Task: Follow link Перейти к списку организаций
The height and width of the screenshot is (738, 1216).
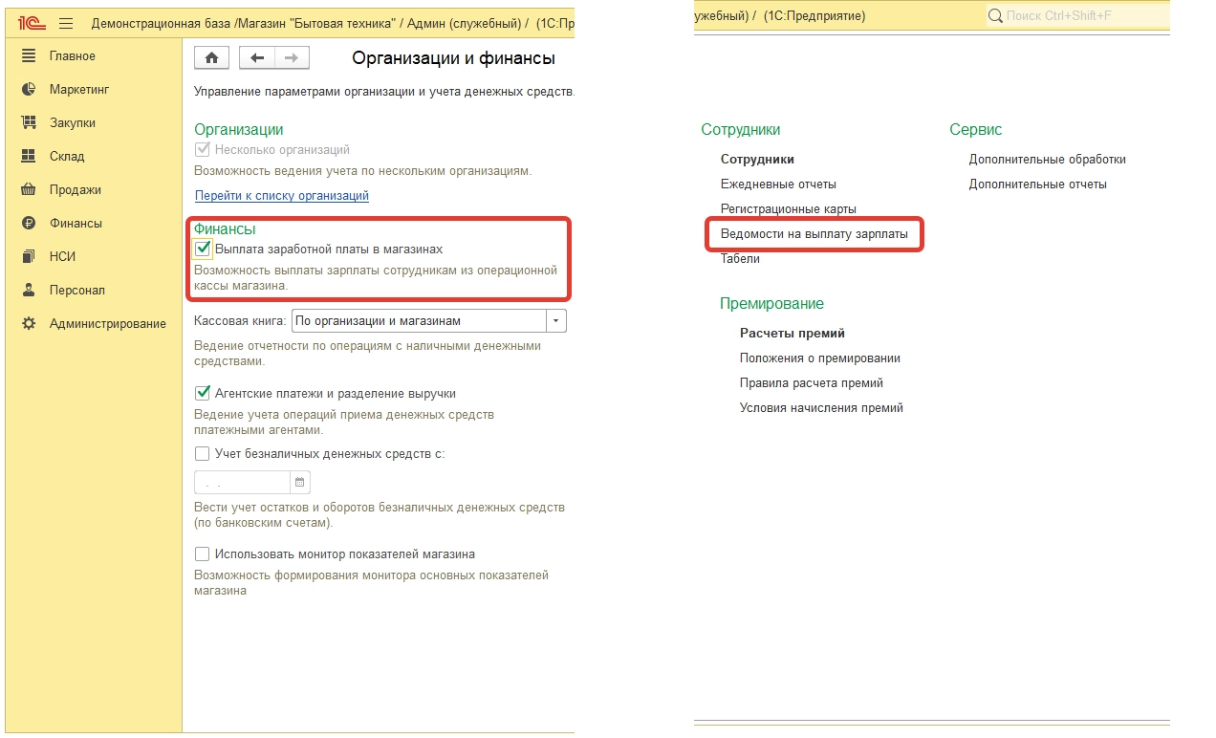Action: [282, 196]
